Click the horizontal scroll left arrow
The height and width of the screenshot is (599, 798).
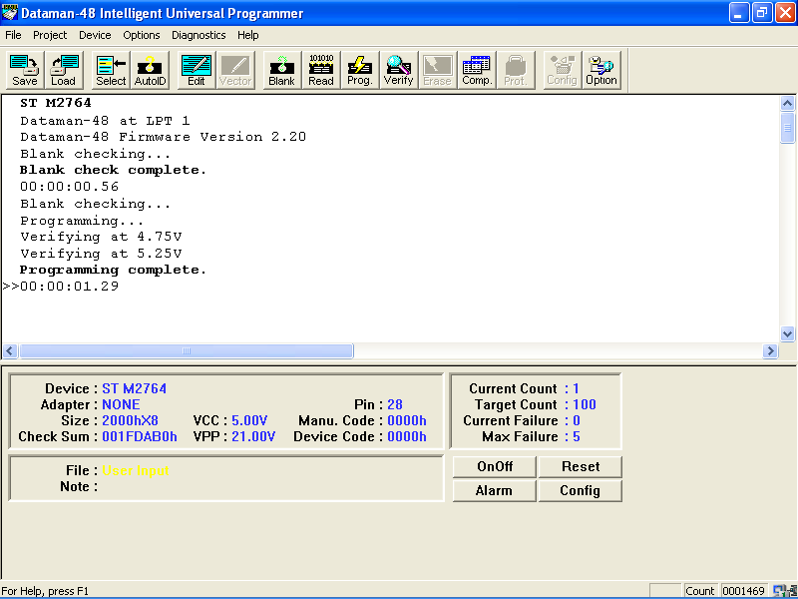(x=10, y=351)
